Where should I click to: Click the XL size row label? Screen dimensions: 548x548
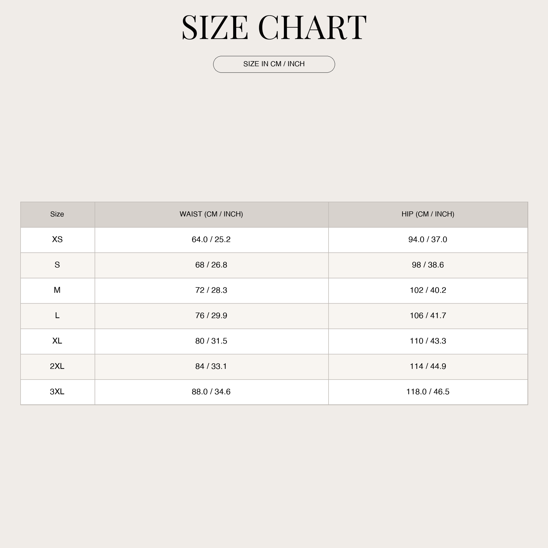pos(57,341)
